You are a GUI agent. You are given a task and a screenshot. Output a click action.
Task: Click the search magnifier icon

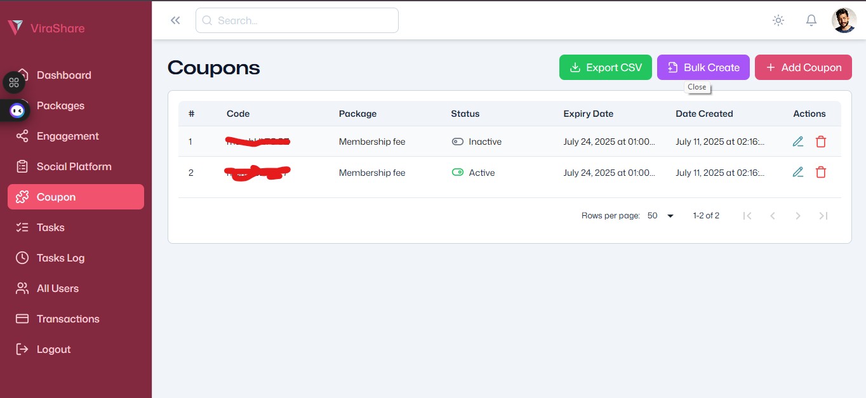pyautogui.click(x=207, y=20)
